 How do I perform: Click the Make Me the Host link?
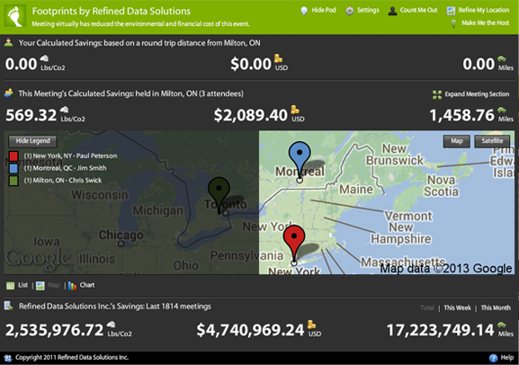point(485,22)
